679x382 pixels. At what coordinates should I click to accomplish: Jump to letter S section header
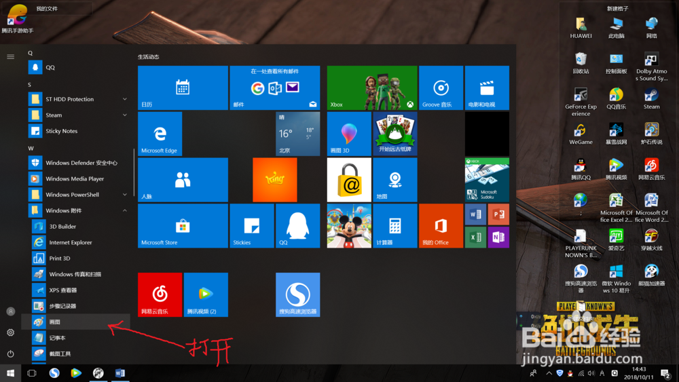point(29,85)
